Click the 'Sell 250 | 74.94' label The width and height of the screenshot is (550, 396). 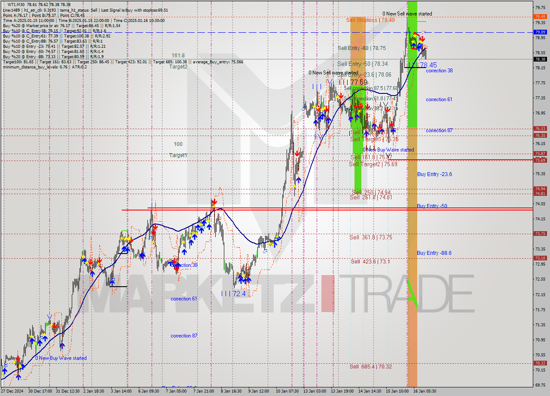(x=371, y=192)
